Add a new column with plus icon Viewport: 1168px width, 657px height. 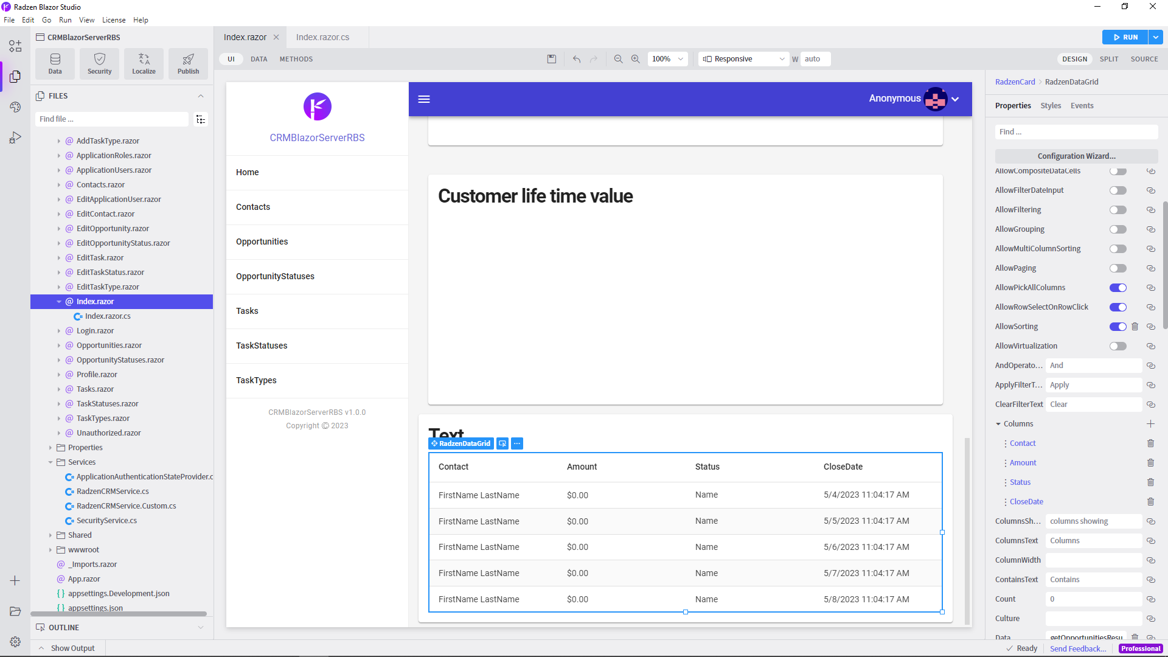point(1150,424)
